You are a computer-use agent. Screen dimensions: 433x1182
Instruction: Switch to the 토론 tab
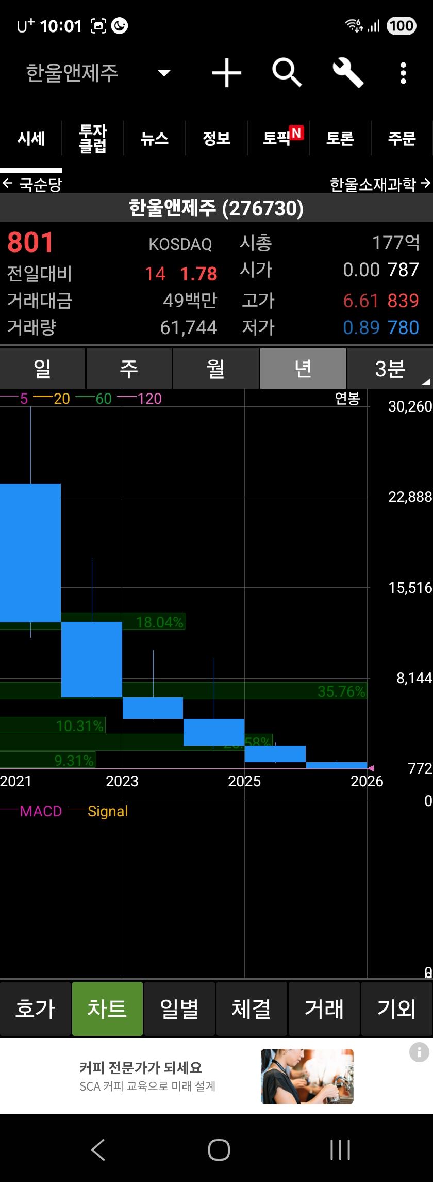(x=340, y=138)
